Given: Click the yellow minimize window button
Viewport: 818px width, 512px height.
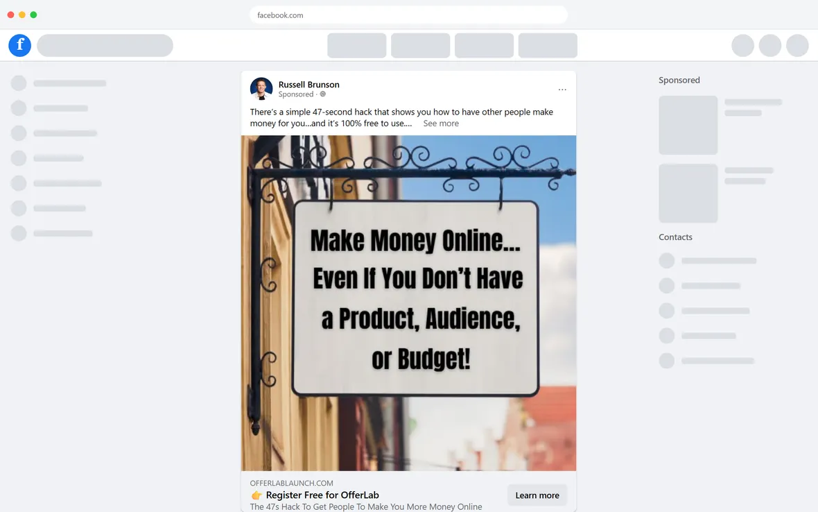Looking at the screenshot, I should coord(22,15).
